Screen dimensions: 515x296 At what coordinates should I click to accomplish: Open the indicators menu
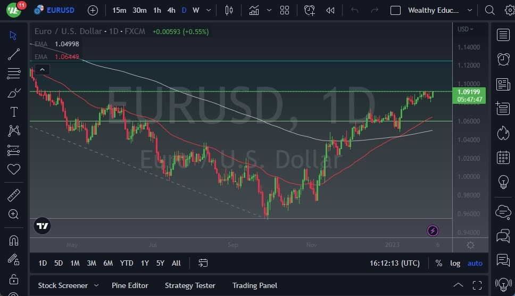point(254,10)
